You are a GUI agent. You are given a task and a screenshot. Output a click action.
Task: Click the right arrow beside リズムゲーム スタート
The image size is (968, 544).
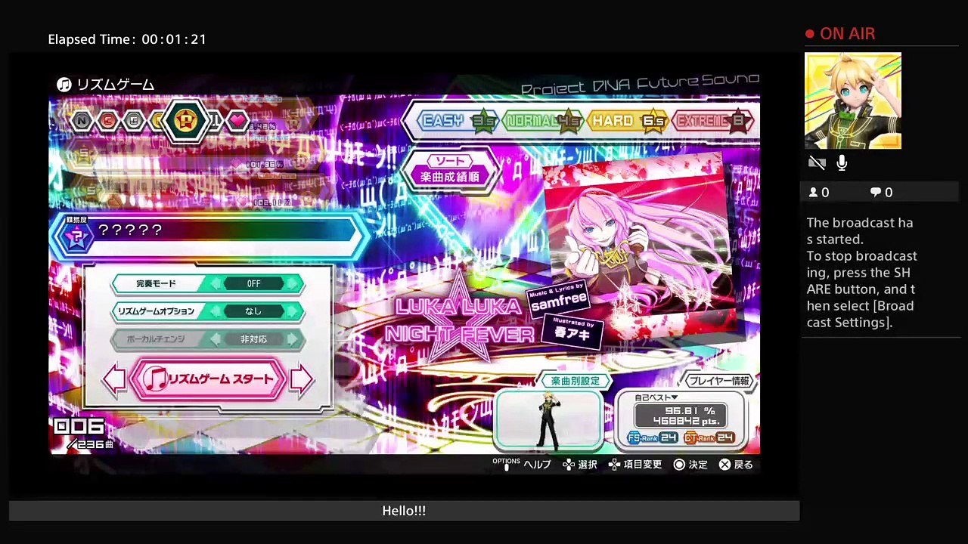[x=301, y=379]
